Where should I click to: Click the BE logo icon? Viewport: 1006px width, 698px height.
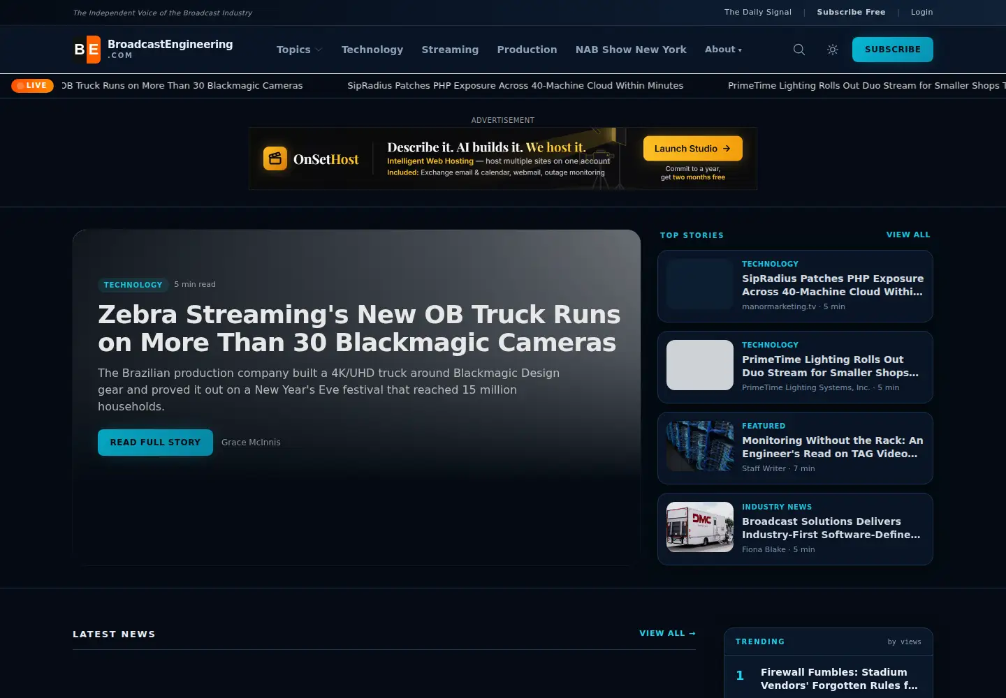click(x=87, y=50)
